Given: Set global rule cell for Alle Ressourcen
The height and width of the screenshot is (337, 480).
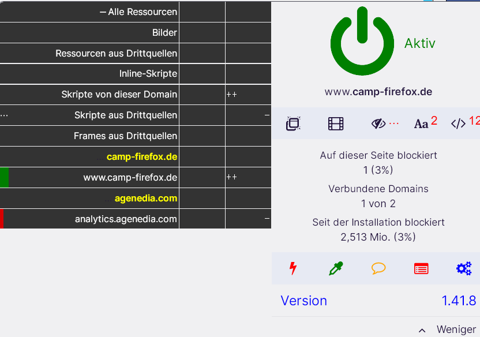Looking at the screenshot, I should [202, 12].
